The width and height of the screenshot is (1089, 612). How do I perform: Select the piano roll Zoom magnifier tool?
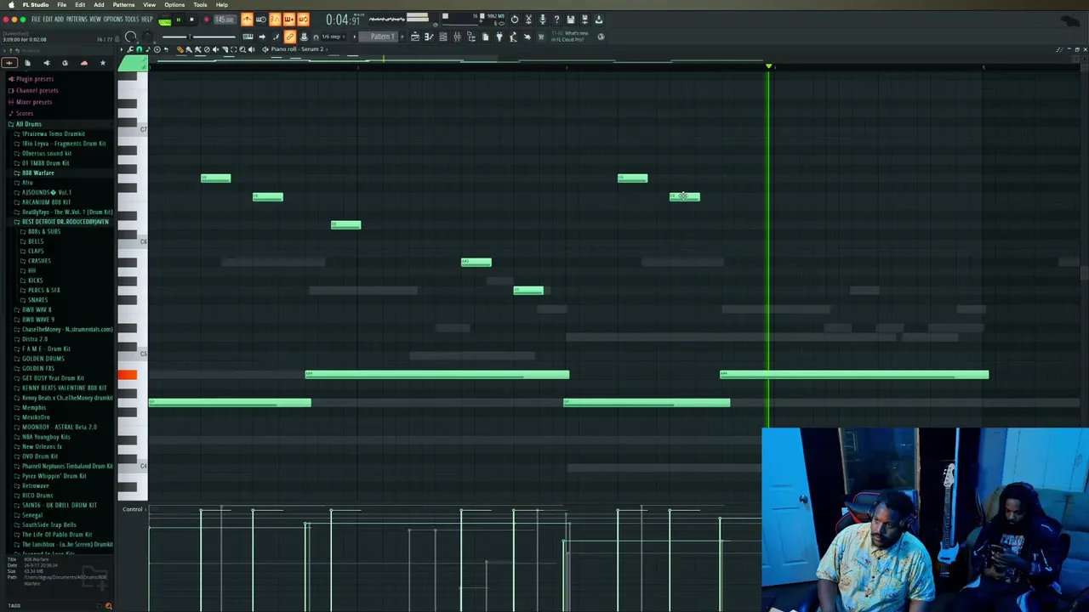(x=242, y=49)
